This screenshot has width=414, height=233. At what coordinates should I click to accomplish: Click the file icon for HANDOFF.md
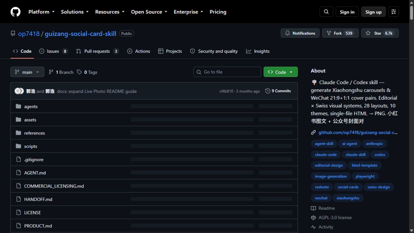click(19, 199)
